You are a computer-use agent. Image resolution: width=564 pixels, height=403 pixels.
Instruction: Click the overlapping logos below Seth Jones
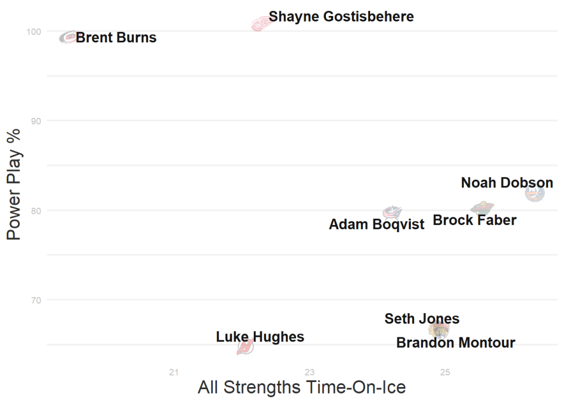tap(440, 330)
